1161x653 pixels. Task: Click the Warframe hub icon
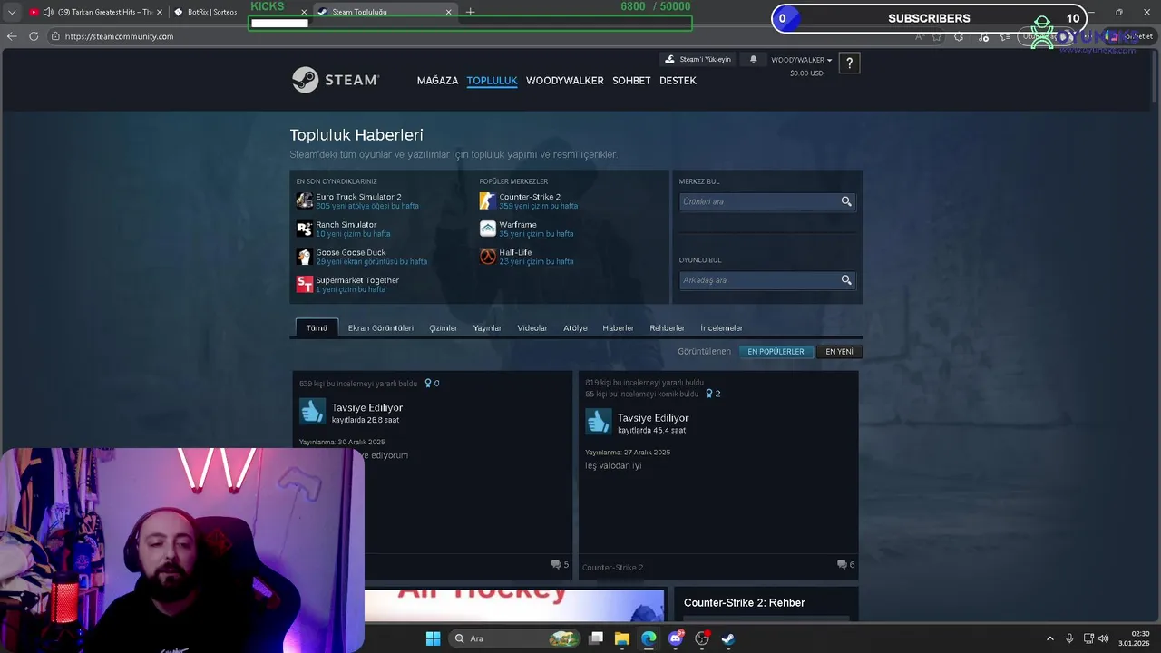pos(488,229)
